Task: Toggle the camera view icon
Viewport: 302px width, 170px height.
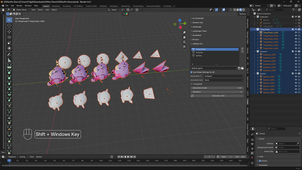Action: coord(184,42)
